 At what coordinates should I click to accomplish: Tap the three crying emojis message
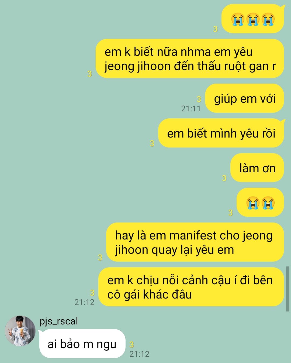(x=253, y=19)
